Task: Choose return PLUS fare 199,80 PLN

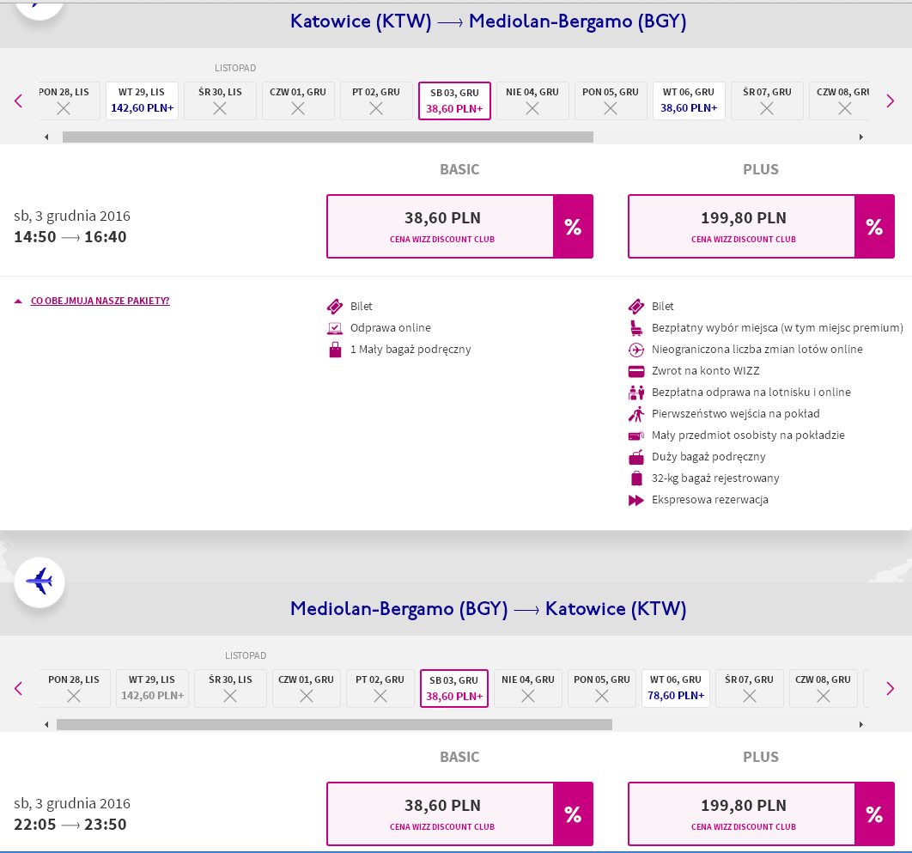Action: click(761, 814)
